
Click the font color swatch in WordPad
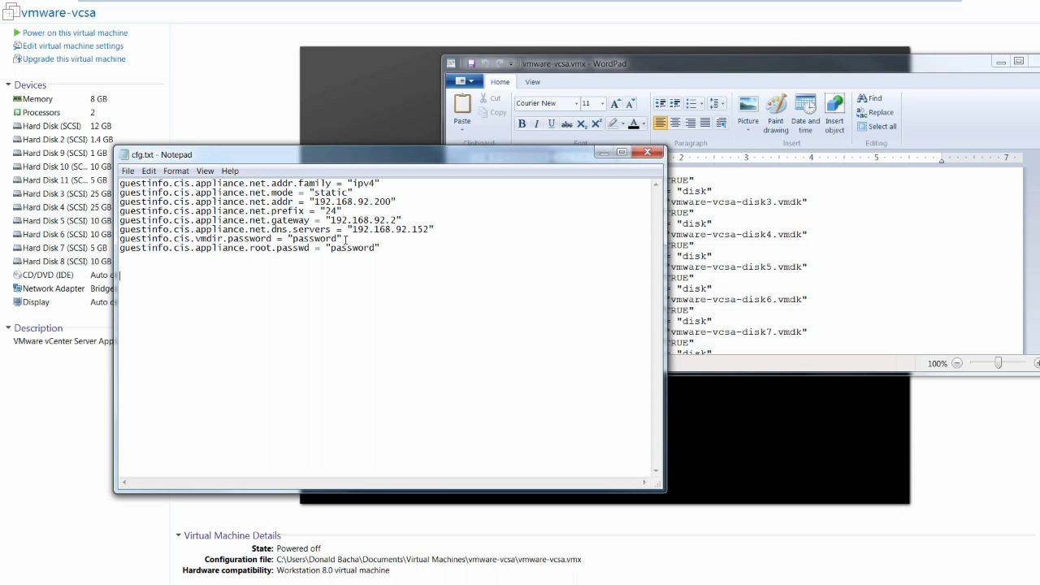(634, 124)
